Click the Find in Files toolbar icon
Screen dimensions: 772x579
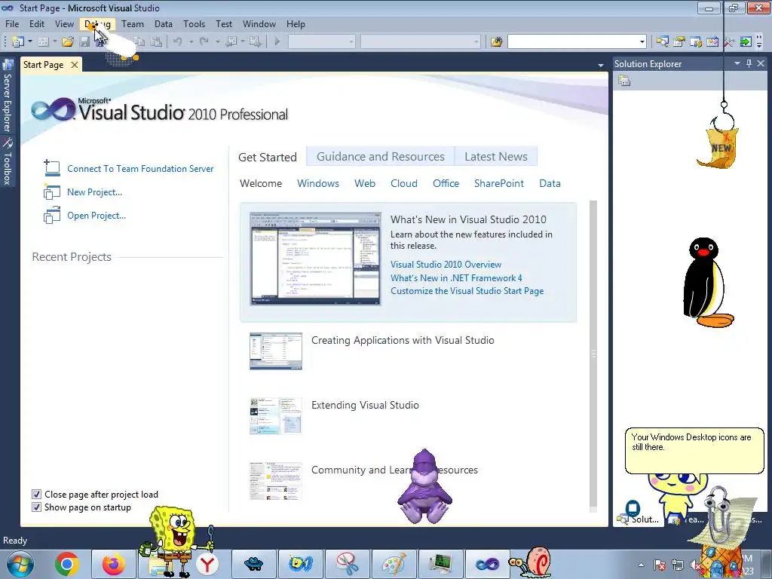tap(496, 42)
